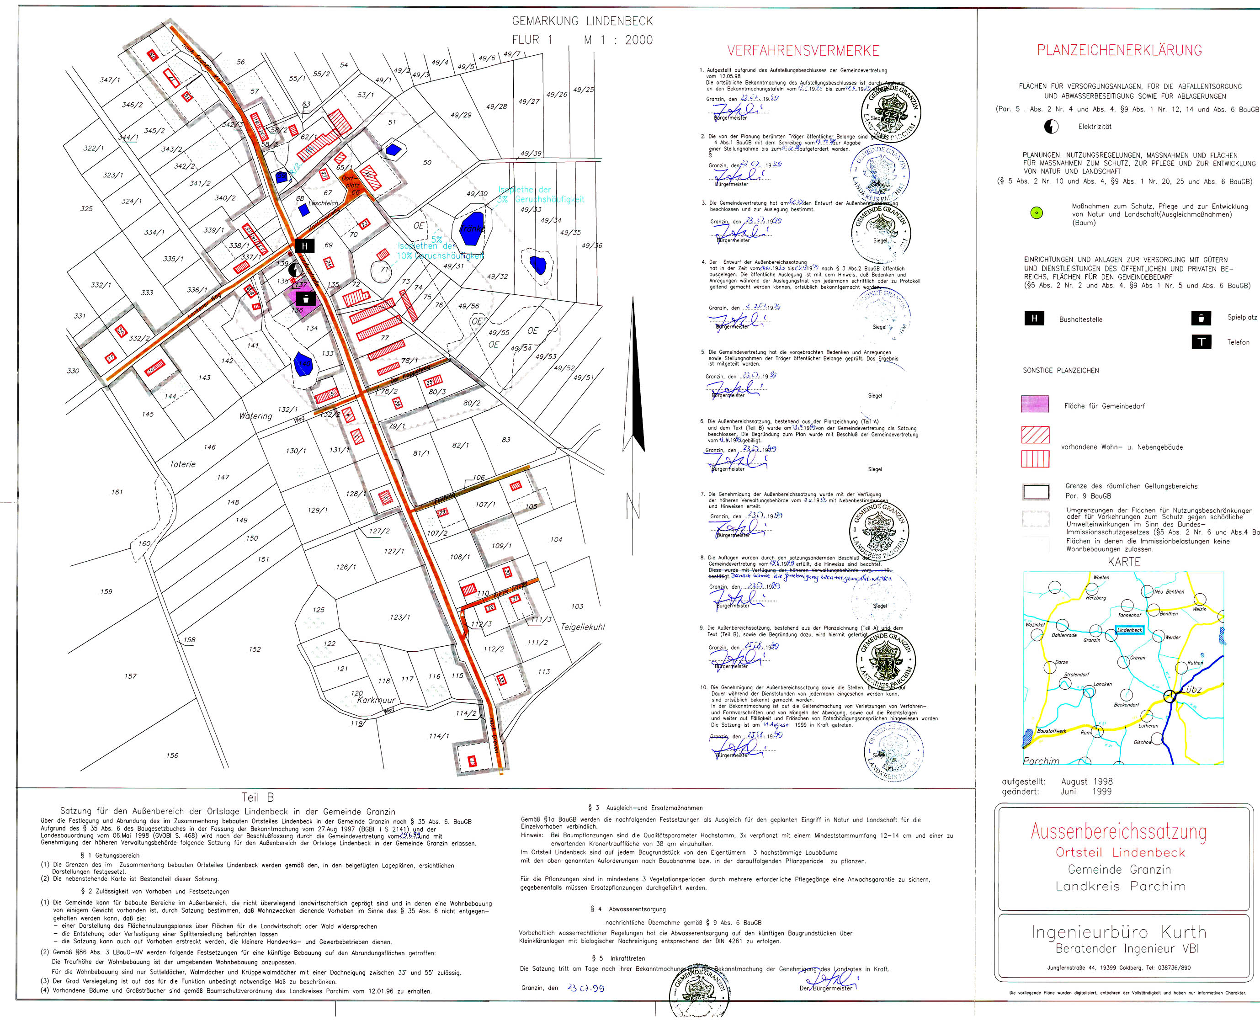Click the PLANZEICHENERKLÄRUNG heading
Screen dimensions: 1260x1021
(1120, 51)
